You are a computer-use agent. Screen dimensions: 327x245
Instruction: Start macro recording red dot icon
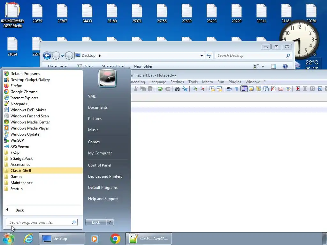coord(298,89)
